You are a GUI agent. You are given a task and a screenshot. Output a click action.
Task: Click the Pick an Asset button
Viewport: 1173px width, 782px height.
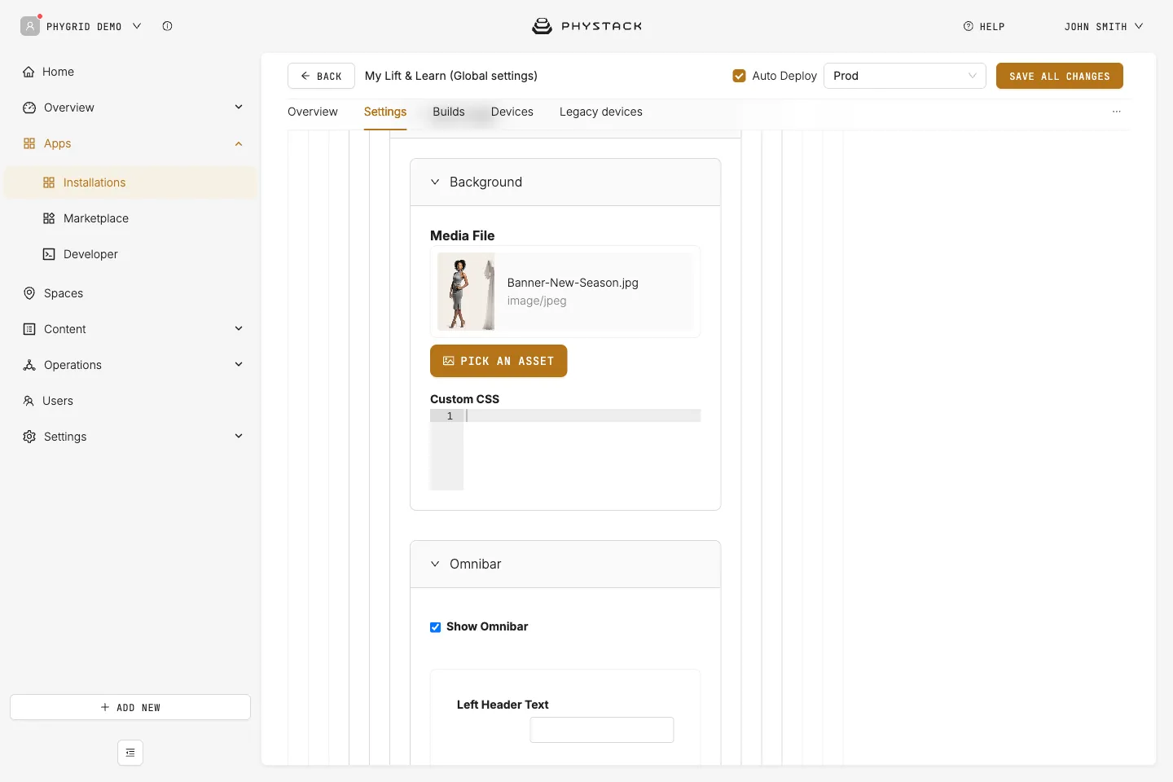(x=499, y=361)
